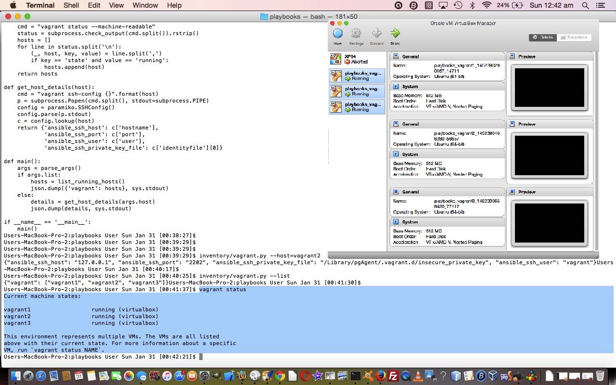Image resolution: width=616 pixels, height=385 pixels.
Task: Click the New VM icon in VirtualBox
Action: [338, 33]
